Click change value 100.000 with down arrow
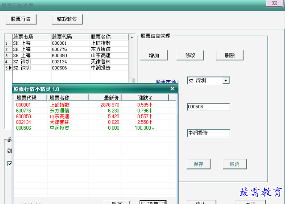The image size is (285, 204). point(144,128)
